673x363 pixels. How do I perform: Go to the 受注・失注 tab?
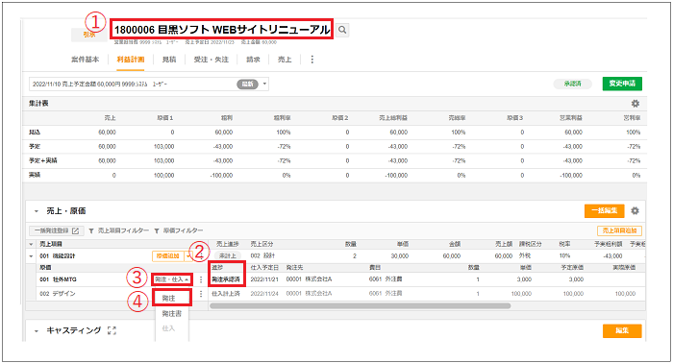coord(212,60)
